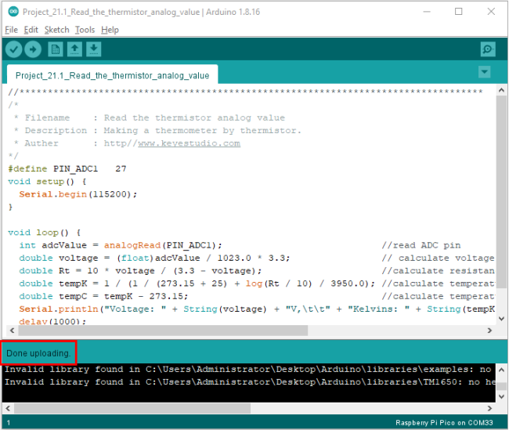The height and width of the screenshot is (430, 509).
Task: Click the console horizontal scrollbar thumb
Action: click(x=132, y=408)
